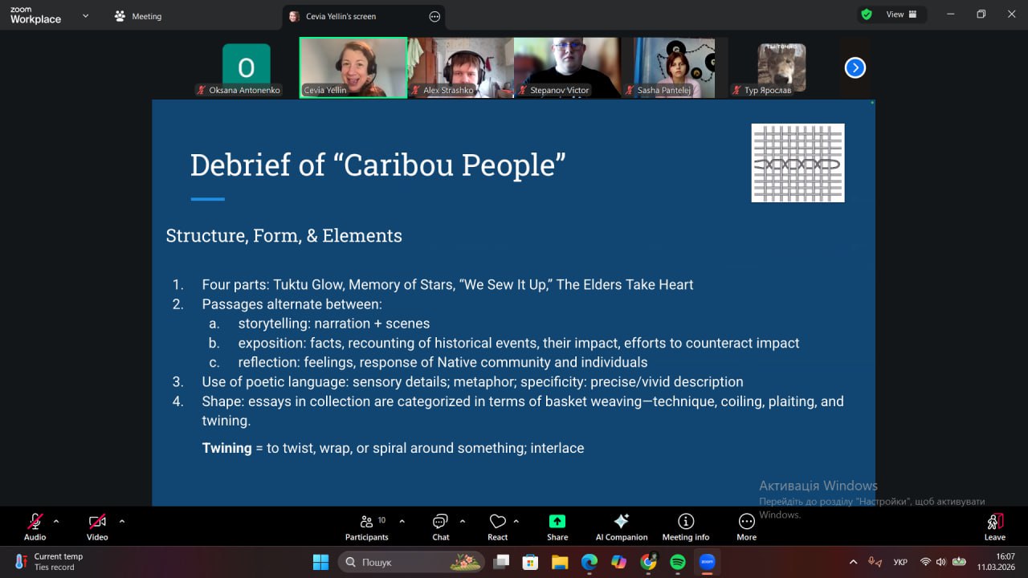Open the Participants panel
The width and height of the screenshot is (1028, 578).
[x=366, y=527]
